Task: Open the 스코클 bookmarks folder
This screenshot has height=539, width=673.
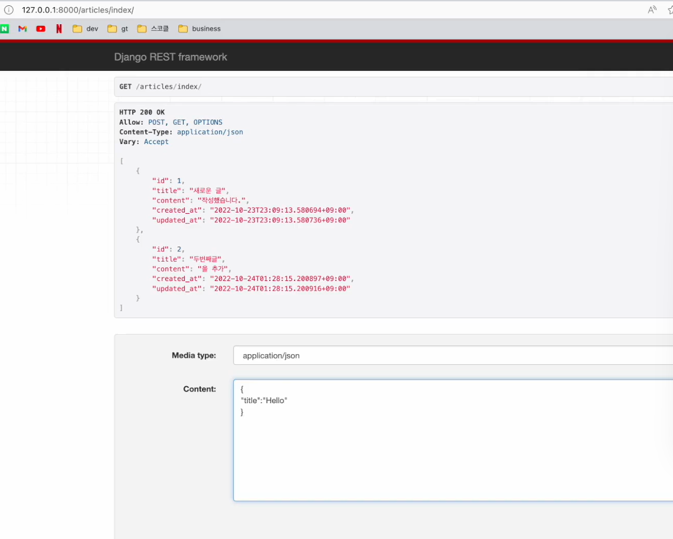Action: [x=153, y=29]
